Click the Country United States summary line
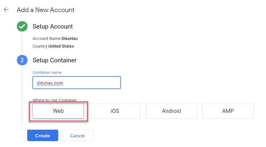Image resolution: width=266 pixels, height=147 pixels. pos(53,46)
